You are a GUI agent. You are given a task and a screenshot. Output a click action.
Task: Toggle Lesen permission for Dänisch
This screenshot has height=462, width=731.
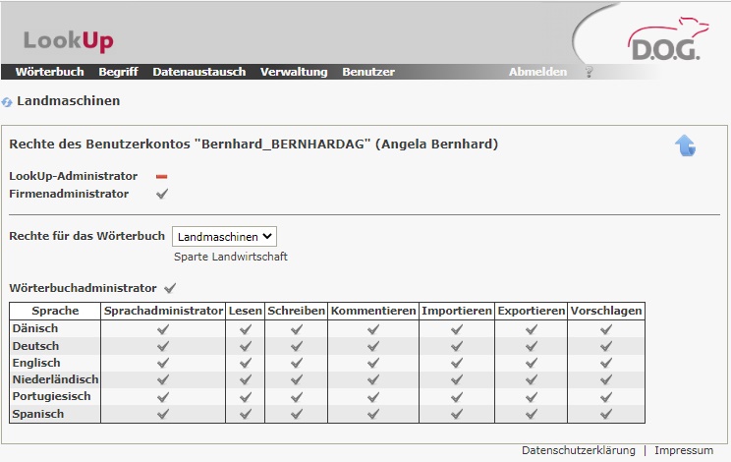tap(245, 328)
